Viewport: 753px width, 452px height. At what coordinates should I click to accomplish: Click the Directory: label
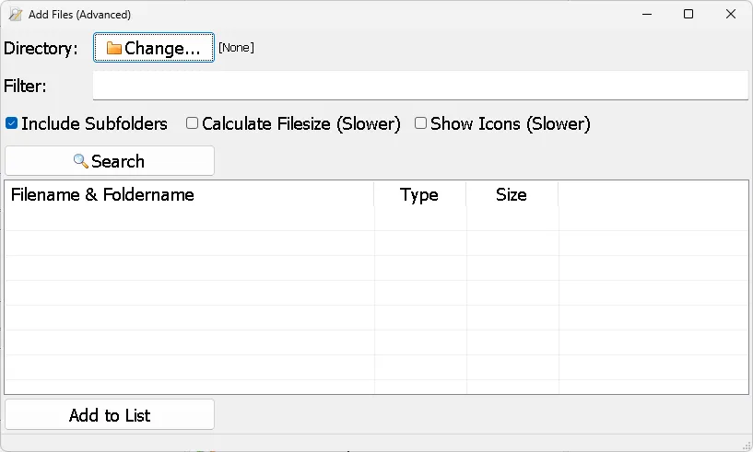tap(41, 49)
